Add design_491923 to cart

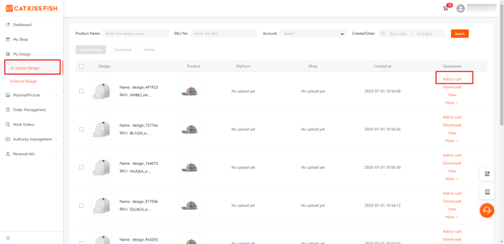(452, 79)
